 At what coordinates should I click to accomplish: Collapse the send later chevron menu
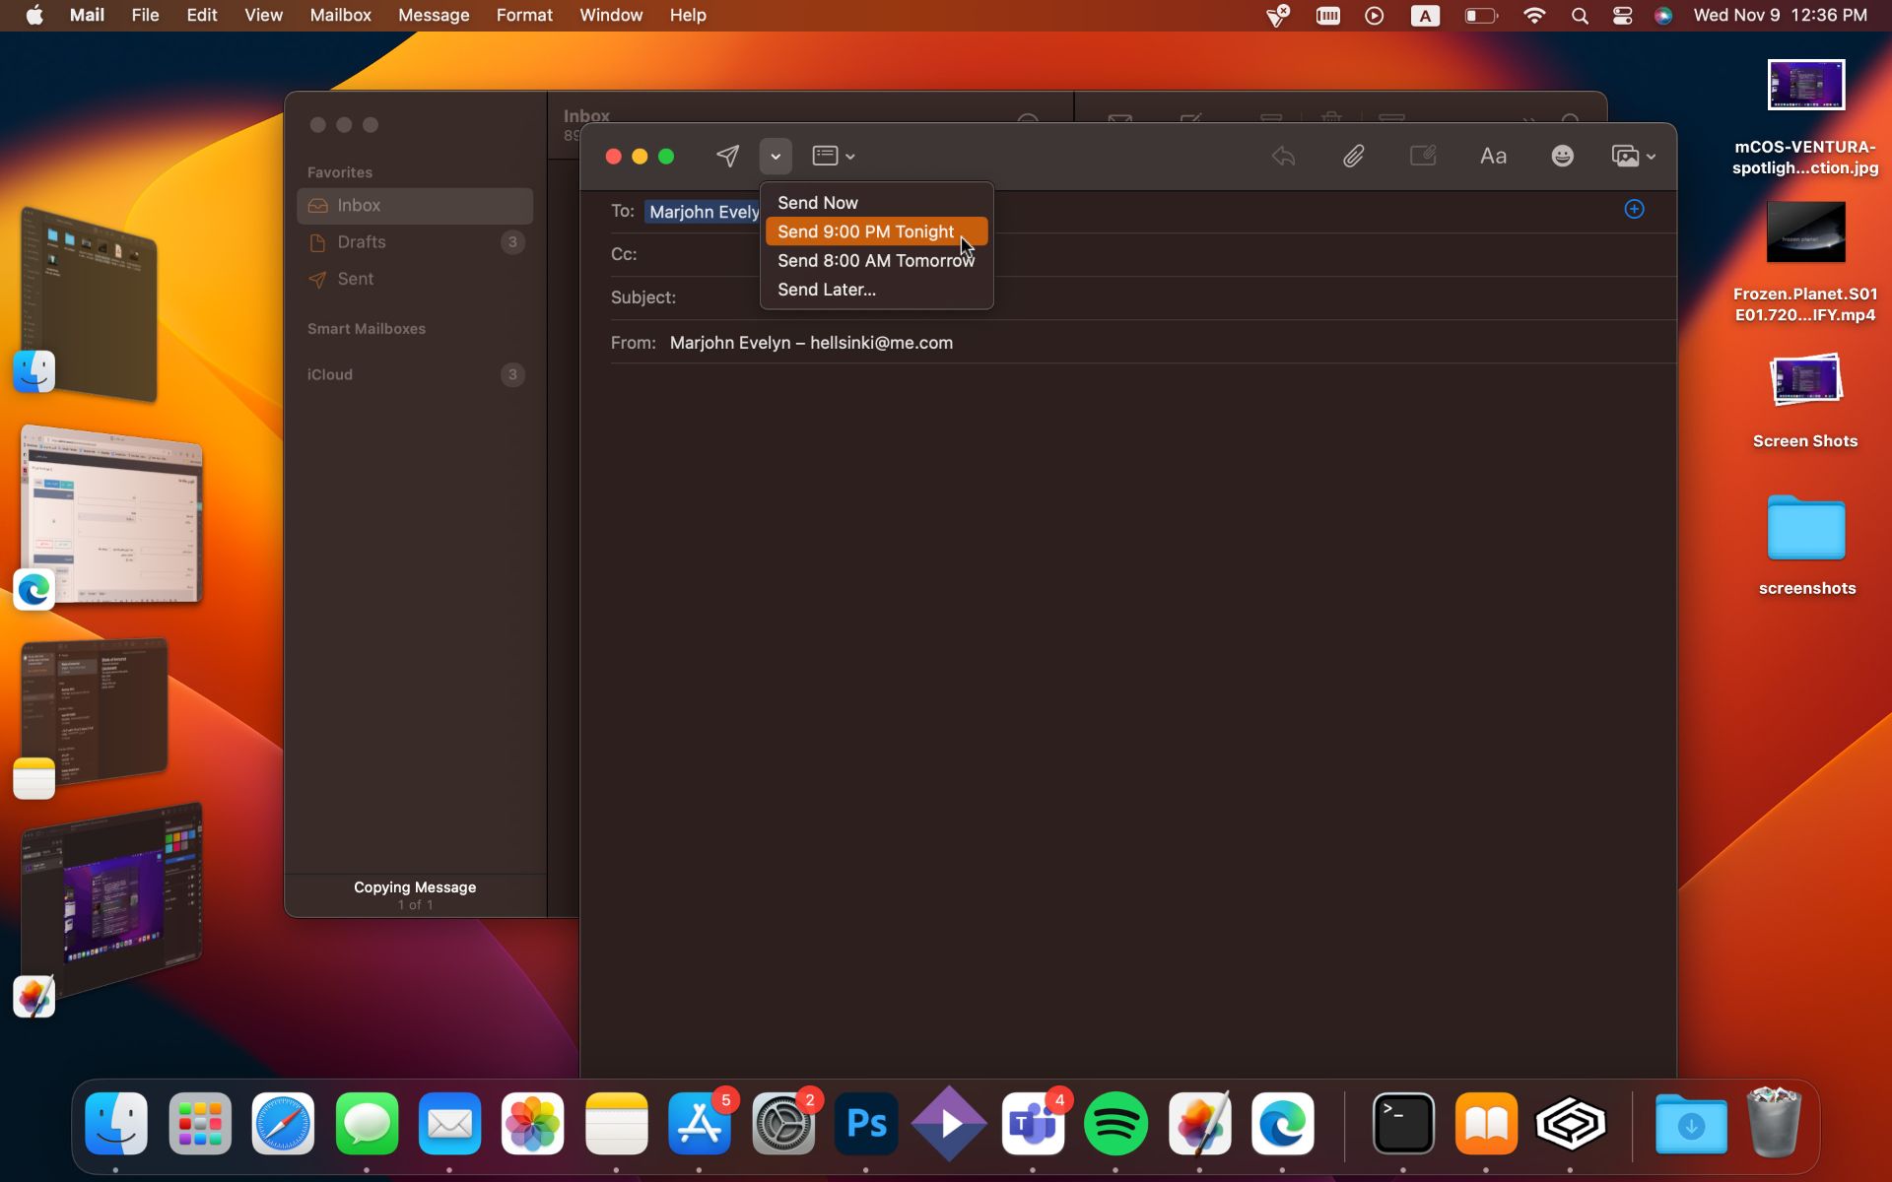coord(776,156)
